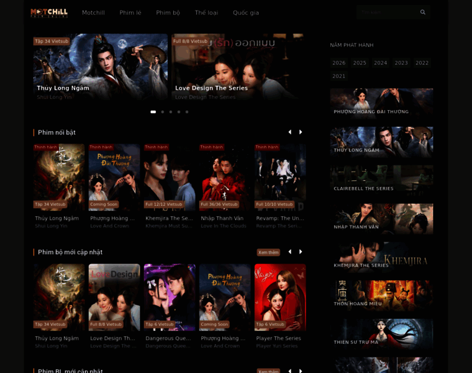Click Dangerous Que... title link
472x373 pixels.
click(168, 338)
